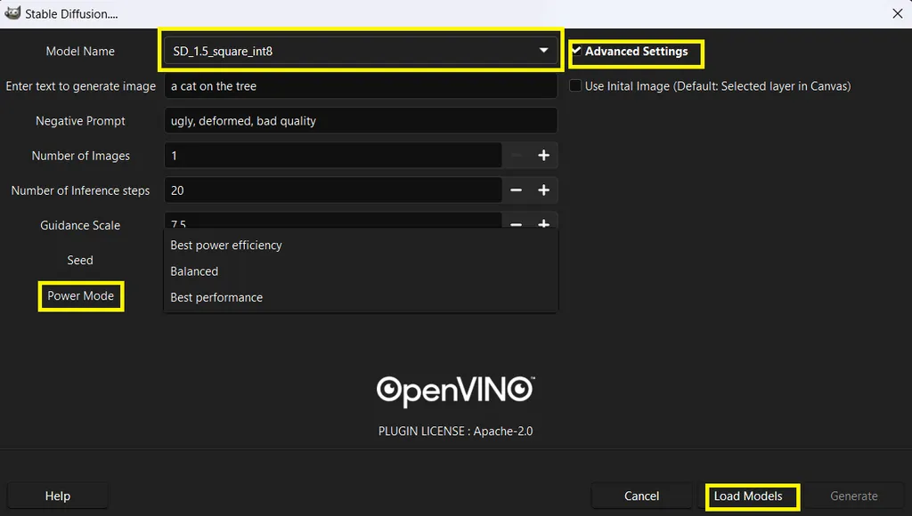Click the Help button
Screen dimensions: 912x516
click(x=57, y=496)
